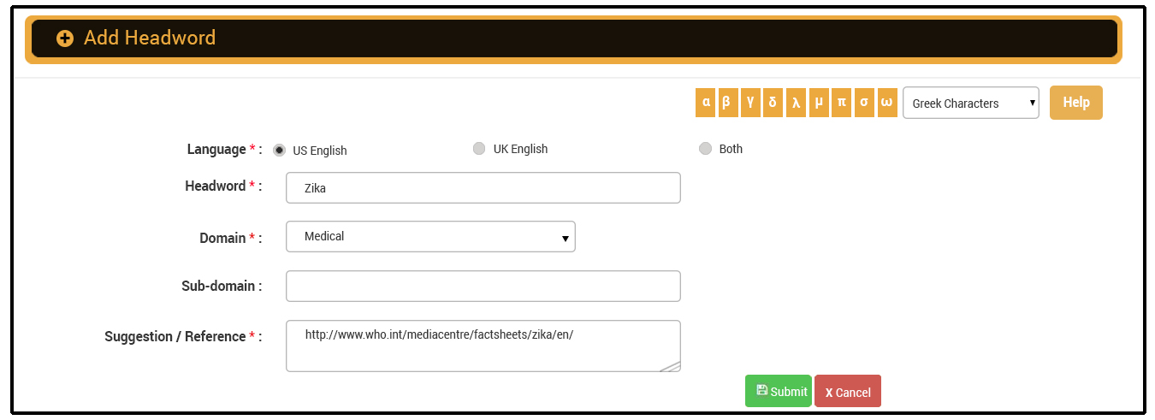Select the US English radio button
1155x420 pixels.
pos(279,150)
